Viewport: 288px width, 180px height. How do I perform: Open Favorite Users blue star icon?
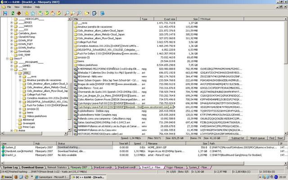pos(33,13)
